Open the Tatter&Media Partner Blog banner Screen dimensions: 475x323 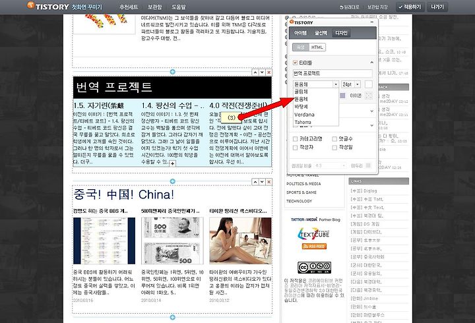click(x=315, y=220)
